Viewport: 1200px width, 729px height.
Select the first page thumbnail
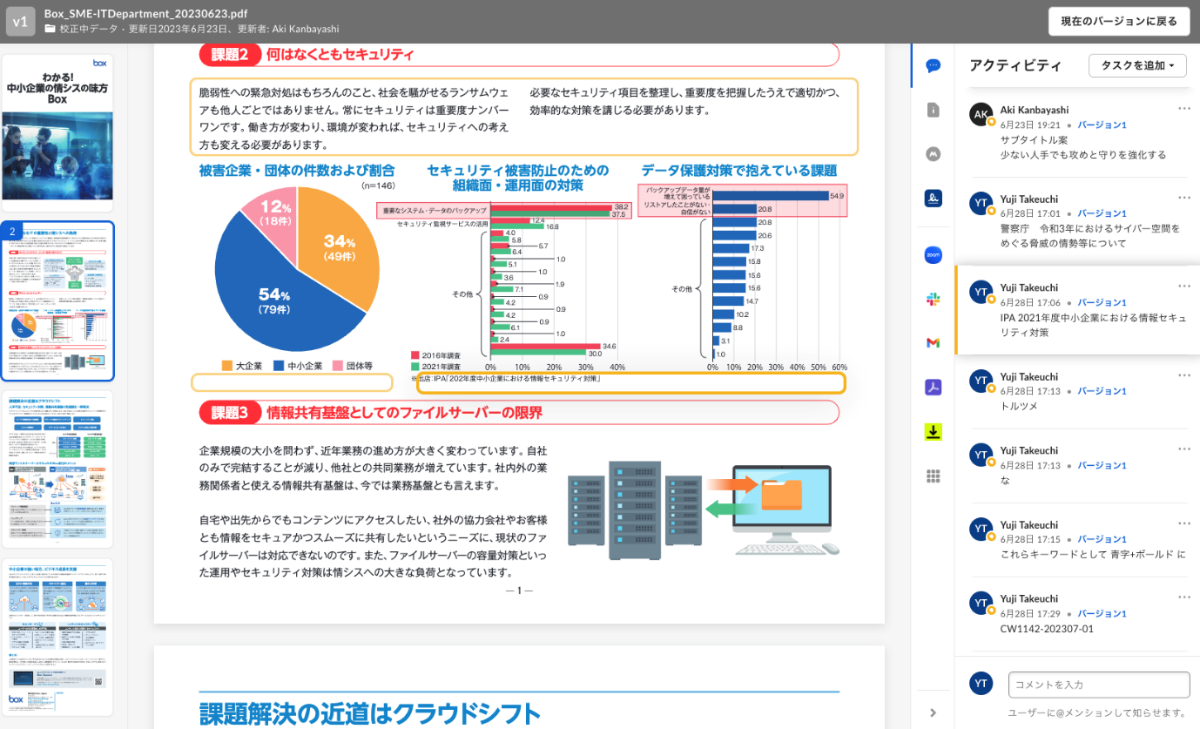[x=57, y=132]
